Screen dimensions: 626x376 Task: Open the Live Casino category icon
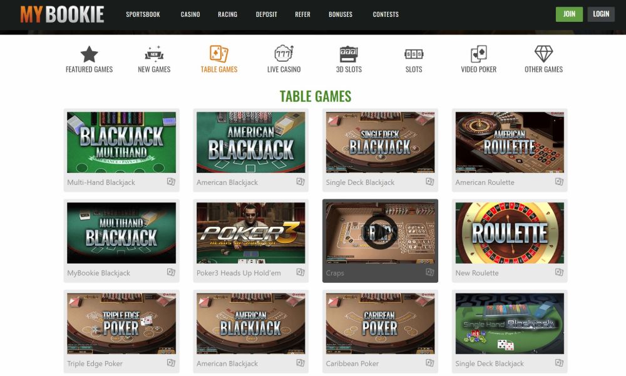click(x=284, y=53)
